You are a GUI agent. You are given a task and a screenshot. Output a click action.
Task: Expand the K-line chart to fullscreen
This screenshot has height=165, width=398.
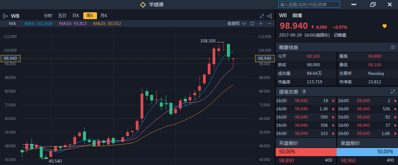(262, 16)
